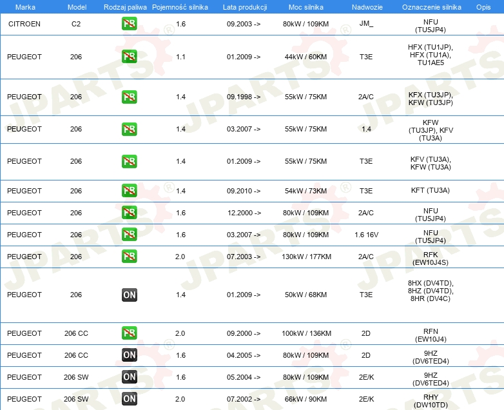
Task: Click production date 04.2005 ->
Action: [x=244, y=355]
